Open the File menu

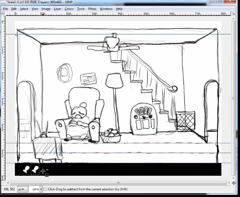tap(5, 9)
